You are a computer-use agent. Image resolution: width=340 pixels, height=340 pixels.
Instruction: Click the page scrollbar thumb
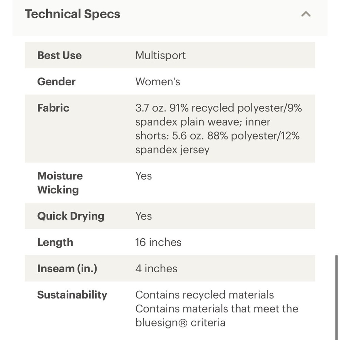point(337,297)
